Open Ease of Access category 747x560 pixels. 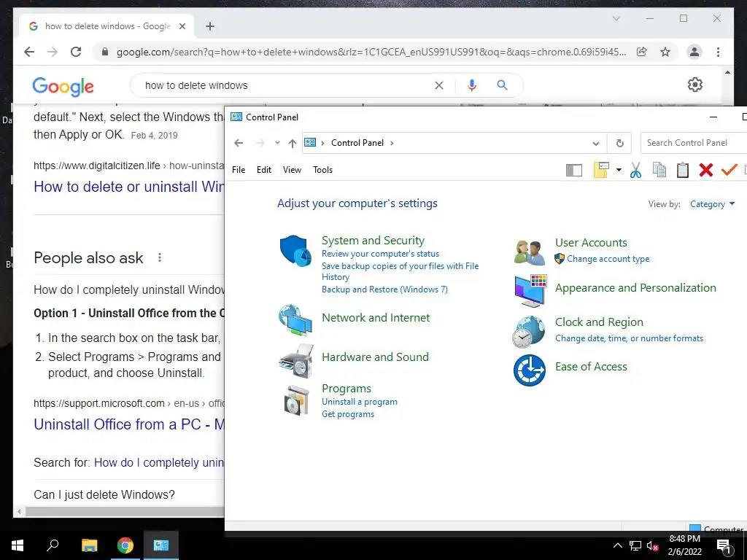[591, 366]
